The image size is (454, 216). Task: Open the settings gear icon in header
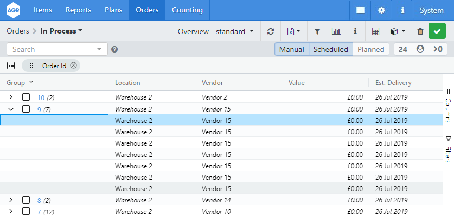[x=382, y=10]
